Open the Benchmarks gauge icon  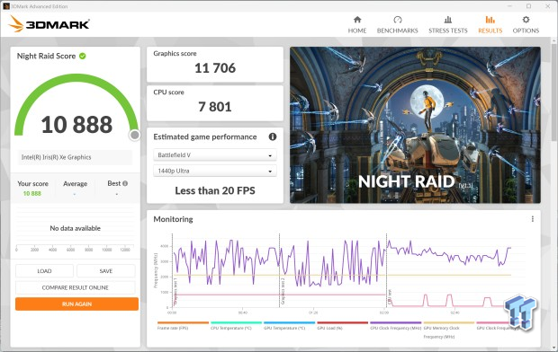click(398, 20)
